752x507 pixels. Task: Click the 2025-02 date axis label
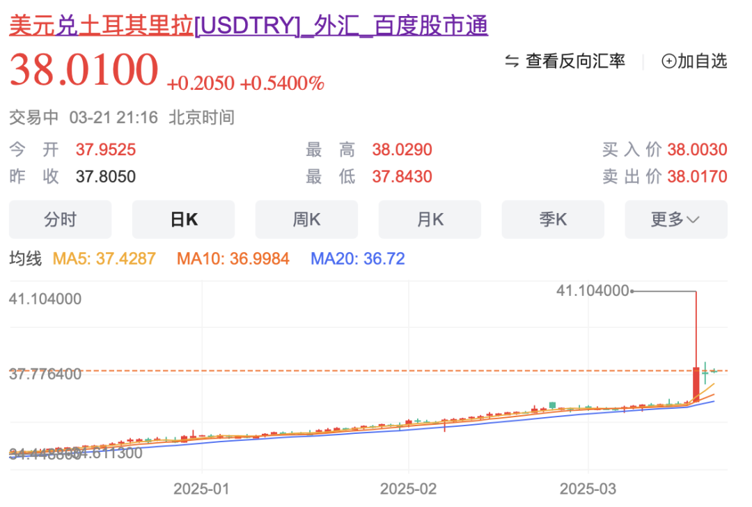[x=409, y=488]
